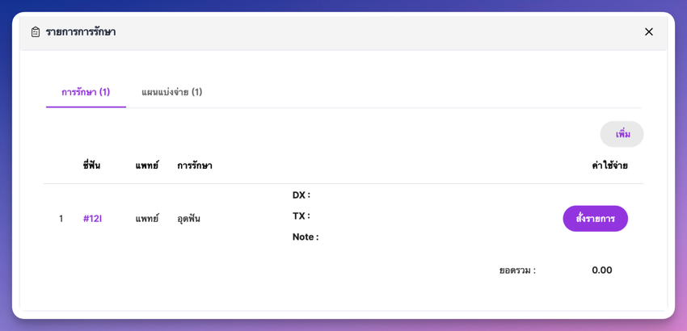This screenshot has width=687, height=331.
Task: Switch to the การรักษา (1) tab
Action: (x=86, y=92)
